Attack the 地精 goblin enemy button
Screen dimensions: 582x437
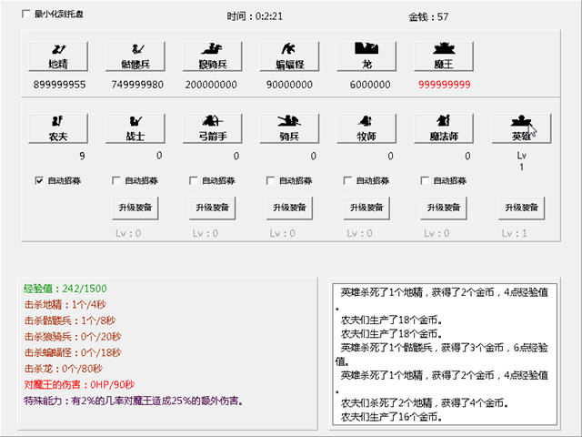point(58,56)
